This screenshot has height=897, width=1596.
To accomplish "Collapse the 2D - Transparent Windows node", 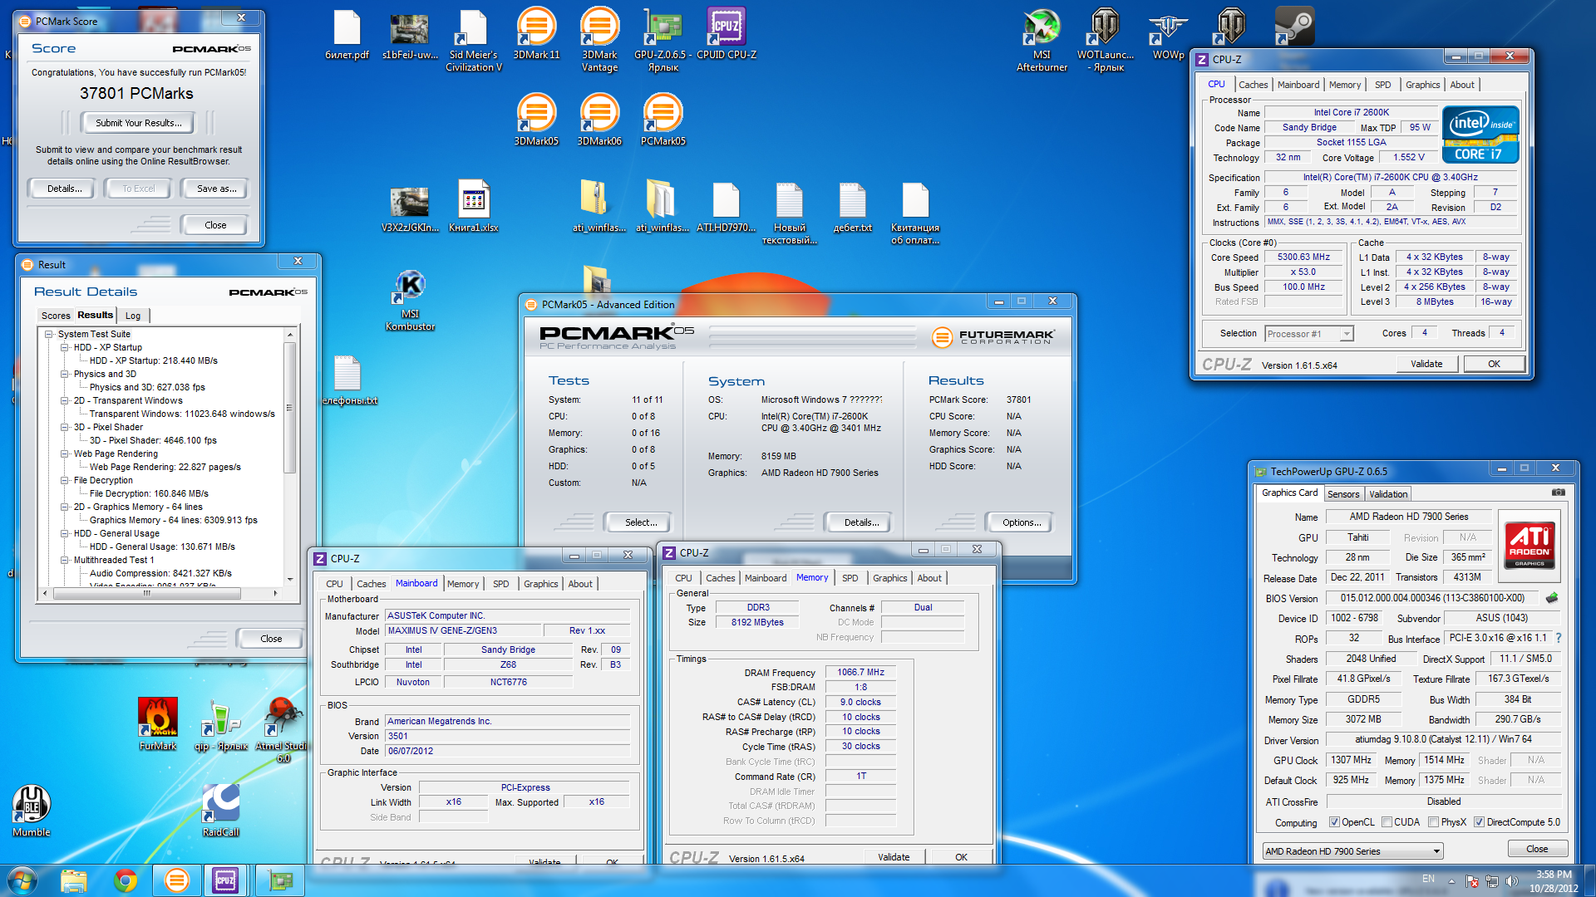I will point(65,401).
